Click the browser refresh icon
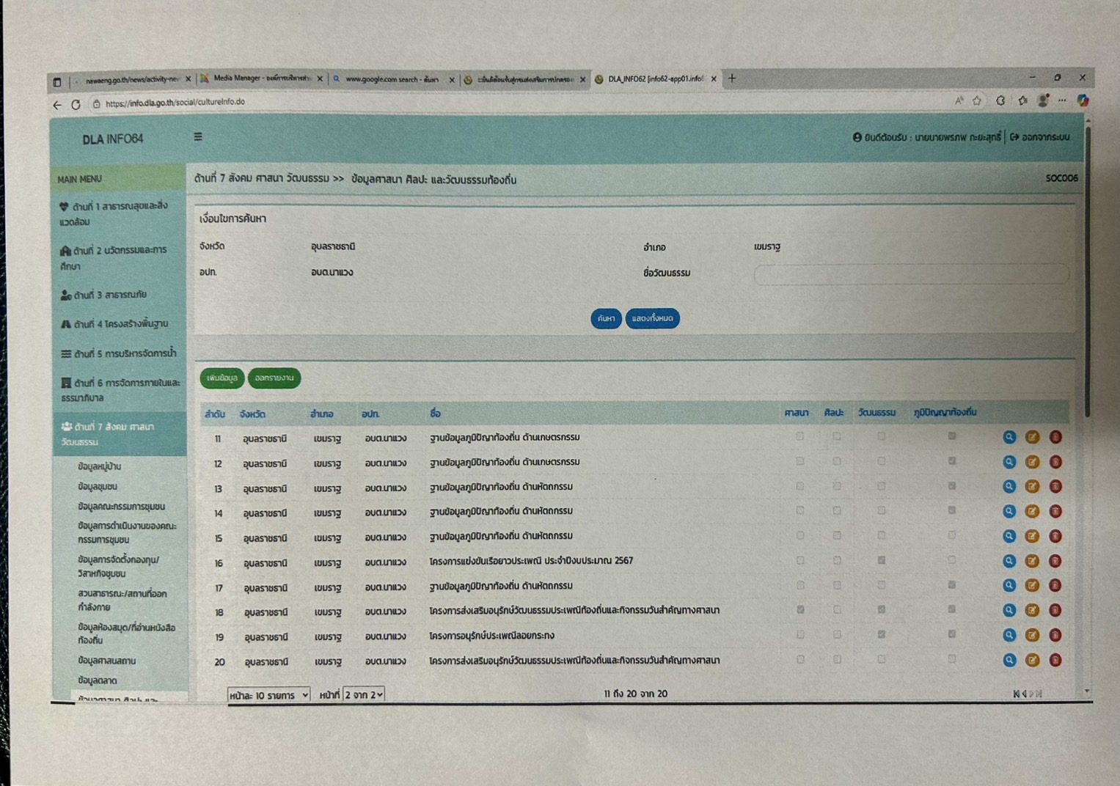The height and width of the screenshot is (786, 1120). pos(76,105)
